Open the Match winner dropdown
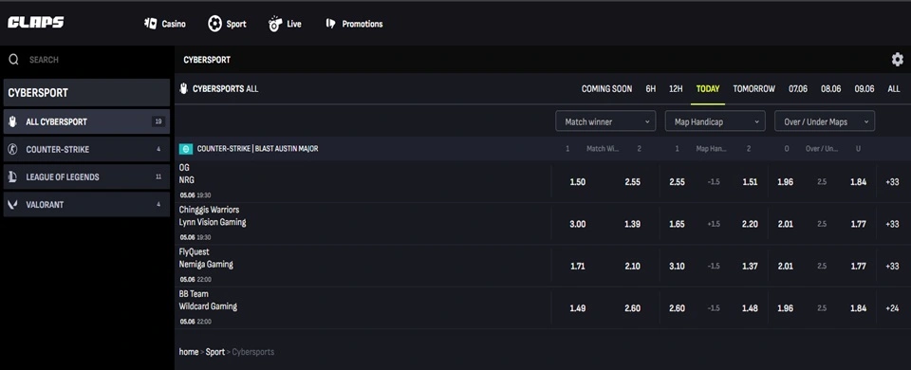Viewport: 911px width, 370px height. tap(605, 122)
